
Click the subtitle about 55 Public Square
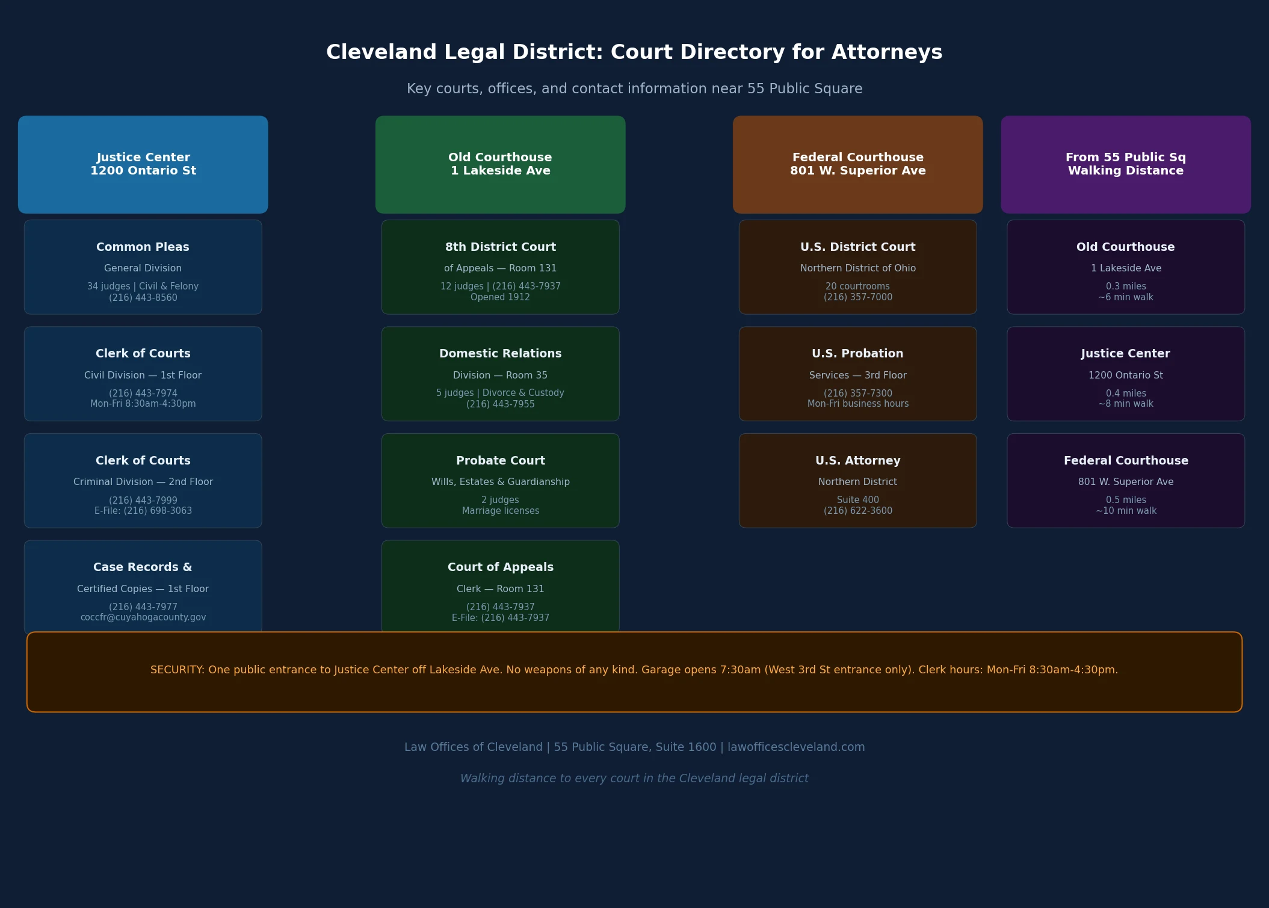coord(634,89)
